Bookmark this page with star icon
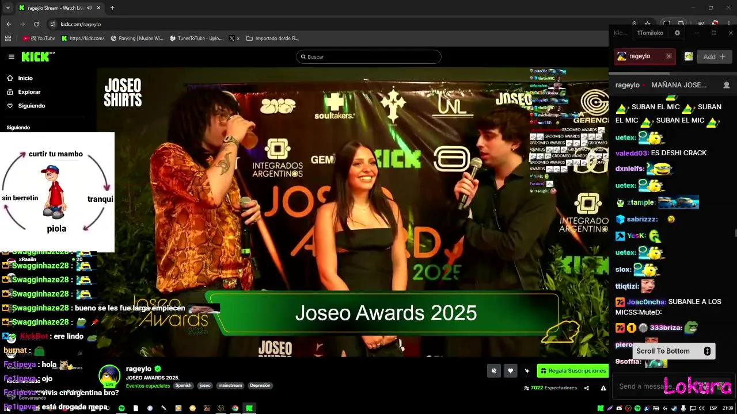 [x=648, y=24]
